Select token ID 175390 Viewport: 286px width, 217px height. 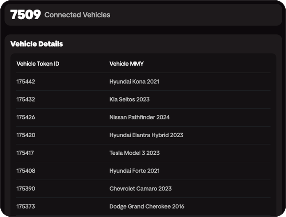[x=26, y=189]
